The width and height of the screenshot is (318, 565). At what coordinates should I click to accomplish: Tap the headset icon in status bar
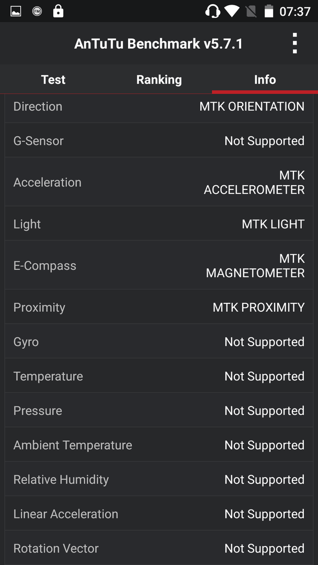212,11
